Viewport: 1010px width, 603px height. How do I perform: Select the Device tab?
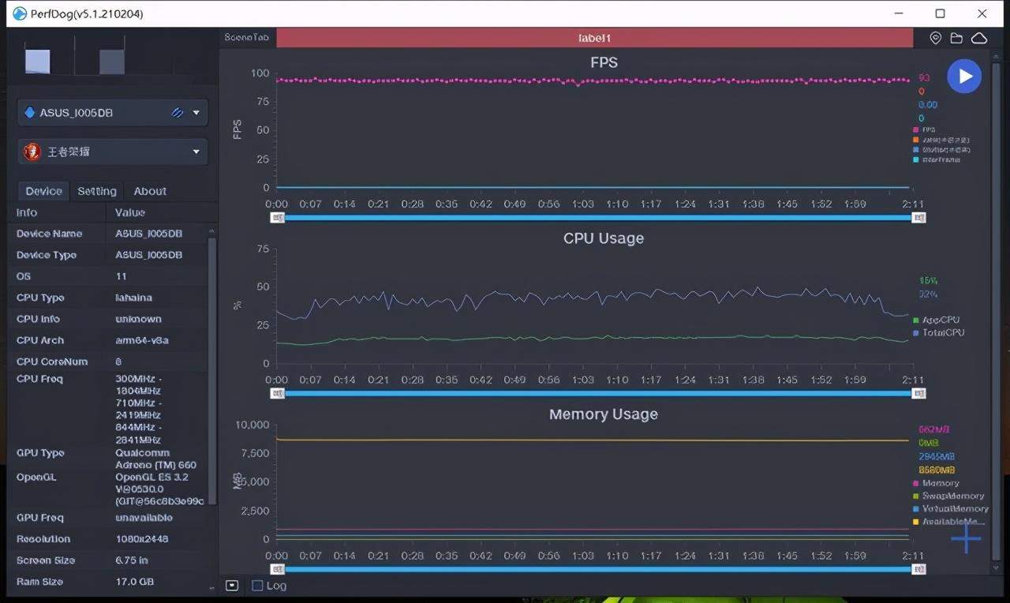(43, 191)
